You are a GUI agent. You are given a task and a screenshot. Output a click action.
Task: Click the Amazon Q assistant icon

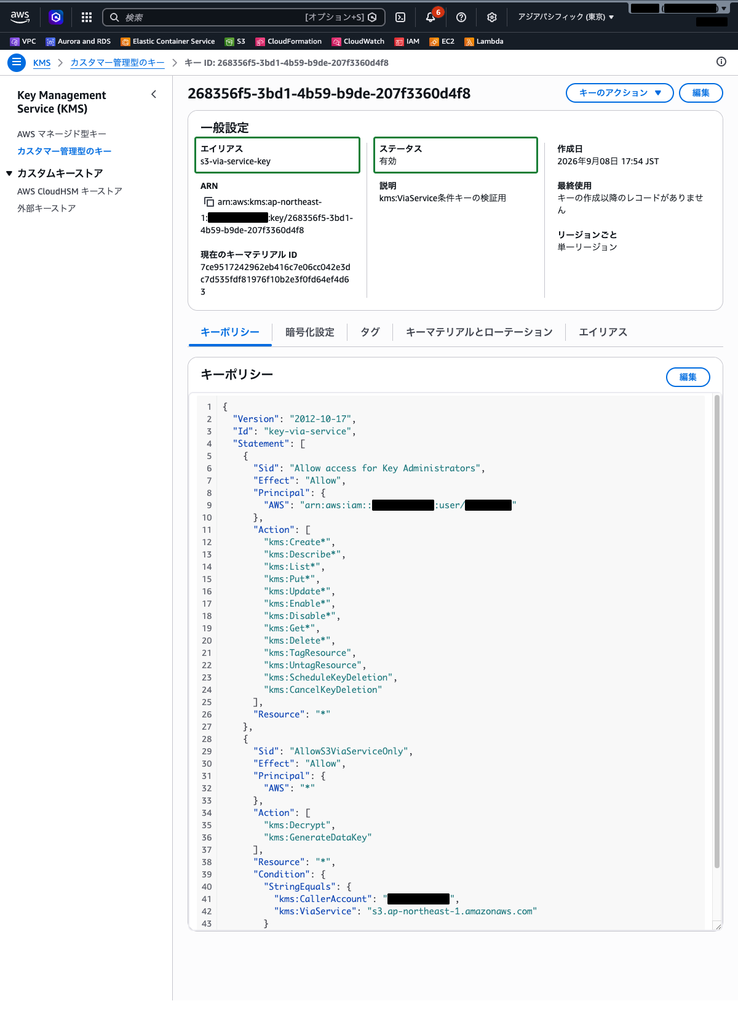[x=56, y=17]
